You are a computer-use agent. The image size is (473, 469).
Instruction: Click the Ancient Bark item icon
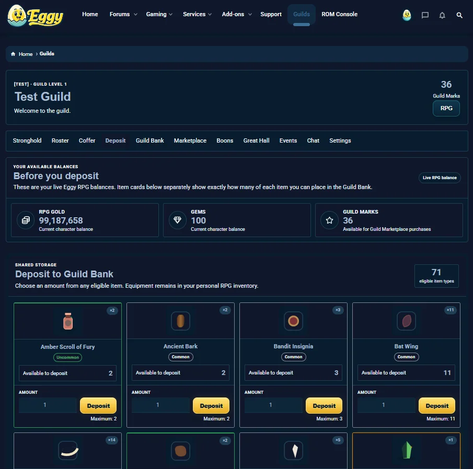180,321
